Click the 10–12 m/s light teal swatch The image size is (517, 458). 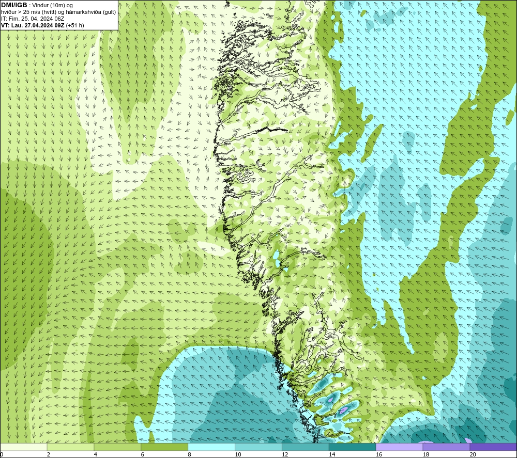(258, 447)
